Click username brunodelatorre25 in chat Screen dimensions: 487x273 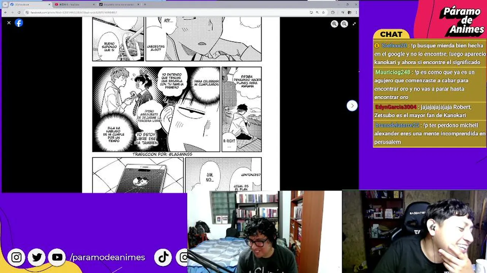(x=397, y=125)
